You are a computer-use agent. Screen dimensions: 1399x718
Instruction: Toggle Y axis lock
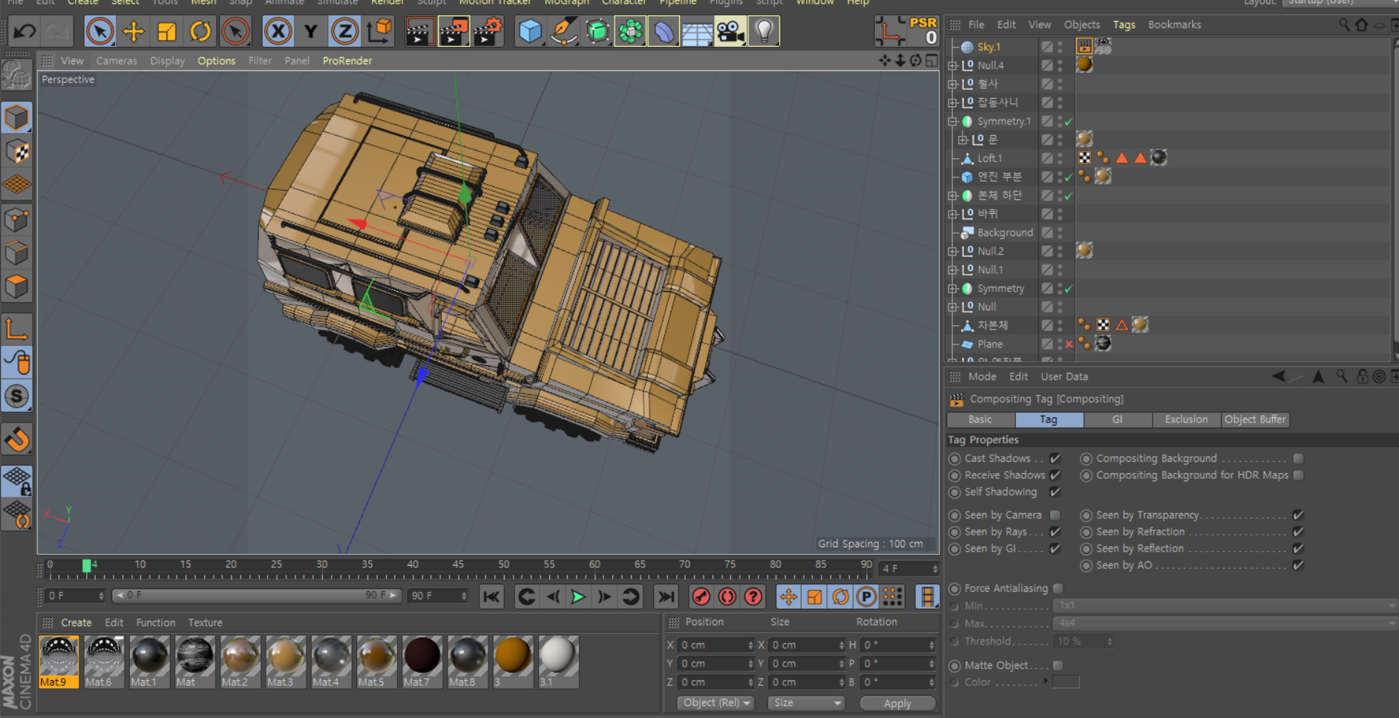click(311, 31)
